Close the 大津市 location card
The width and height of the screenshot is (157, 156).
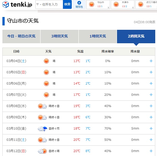133,8
